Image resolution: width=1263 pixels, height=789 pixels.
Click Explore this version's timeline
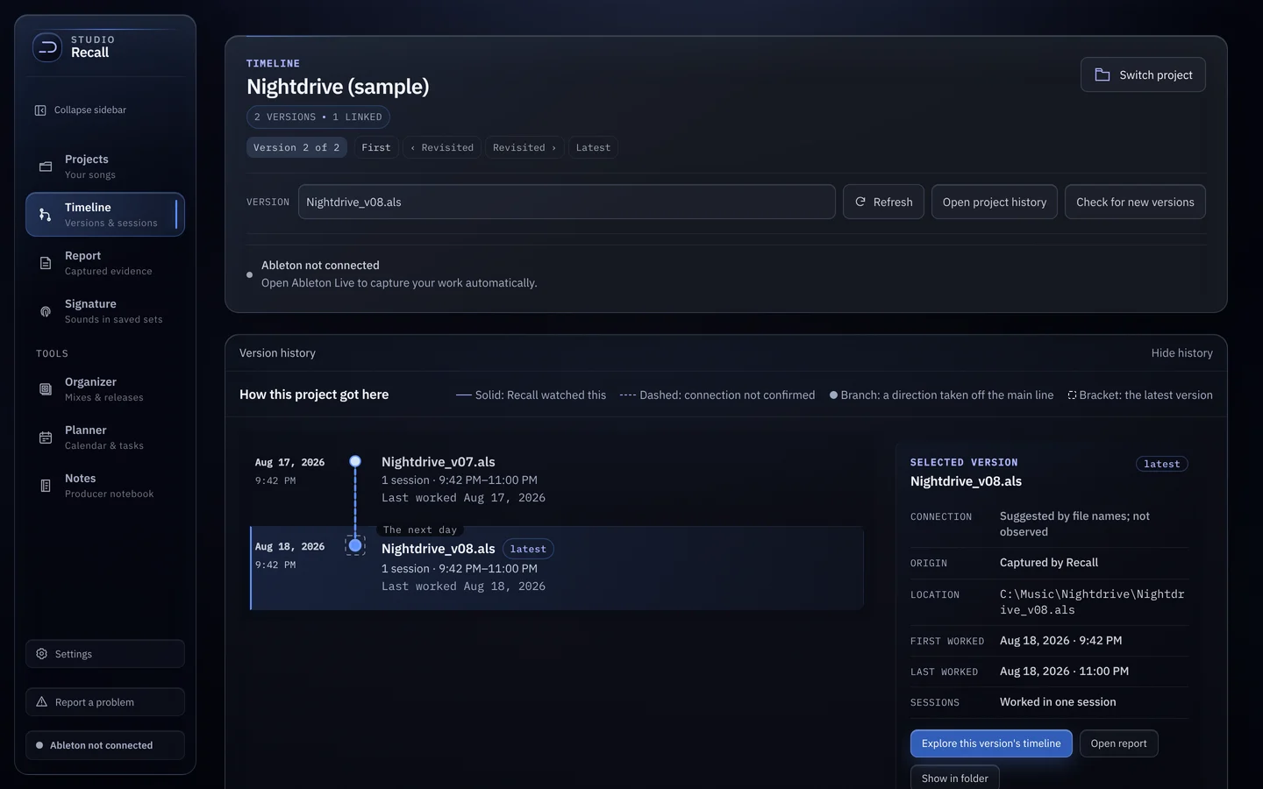tap(991, 743)
